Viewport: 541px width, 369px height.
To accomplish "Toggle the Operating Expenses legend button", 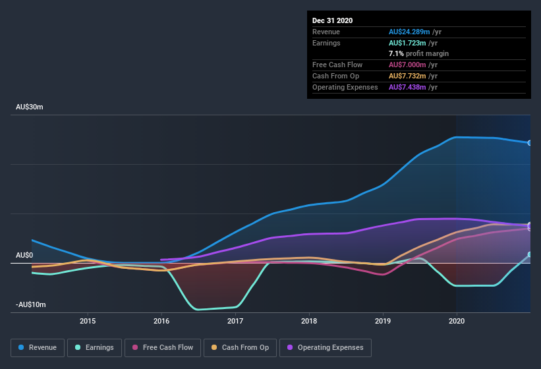I will point(326,348).
